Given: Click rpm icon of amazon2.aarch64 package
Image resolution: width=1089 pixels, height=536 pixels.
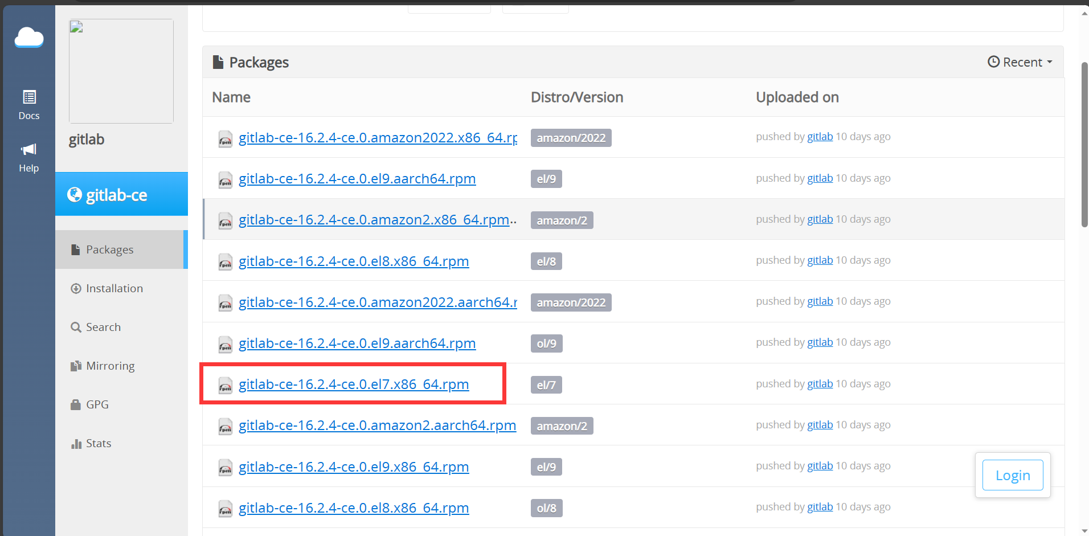Looking at the screenshot, I should (x=226, y=427).
